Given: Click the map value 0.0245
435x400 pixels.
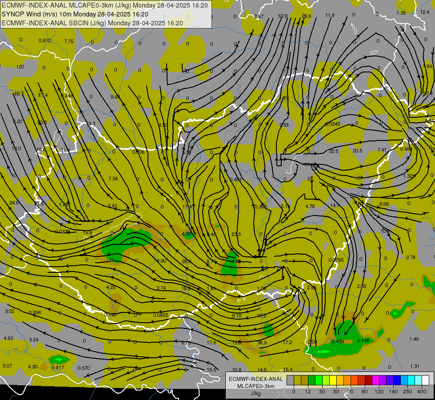Looking at the screenshot, I should pyautogui.click(x=332, y=124).
